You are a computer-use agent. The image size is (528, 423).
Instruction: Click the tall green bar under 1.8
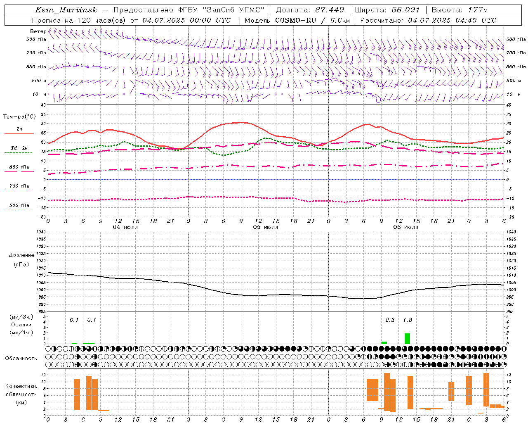coord(407,338)
